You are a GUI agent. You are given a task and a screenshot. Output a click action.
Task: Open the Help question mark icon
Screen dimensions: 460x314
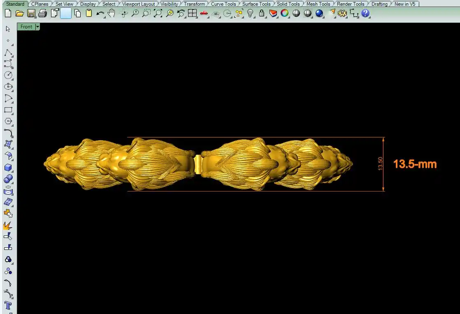pyautogui.click(x=365, y=14)
